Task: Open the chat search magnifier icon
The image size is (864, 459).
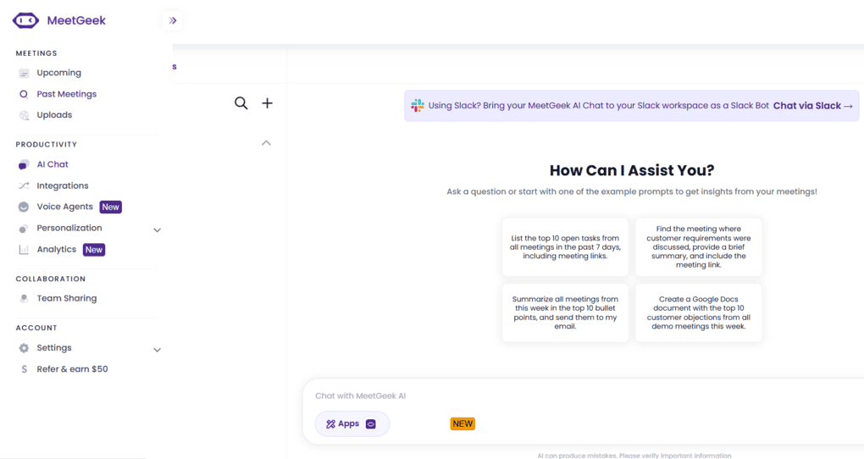Action: tap(241, 103)
